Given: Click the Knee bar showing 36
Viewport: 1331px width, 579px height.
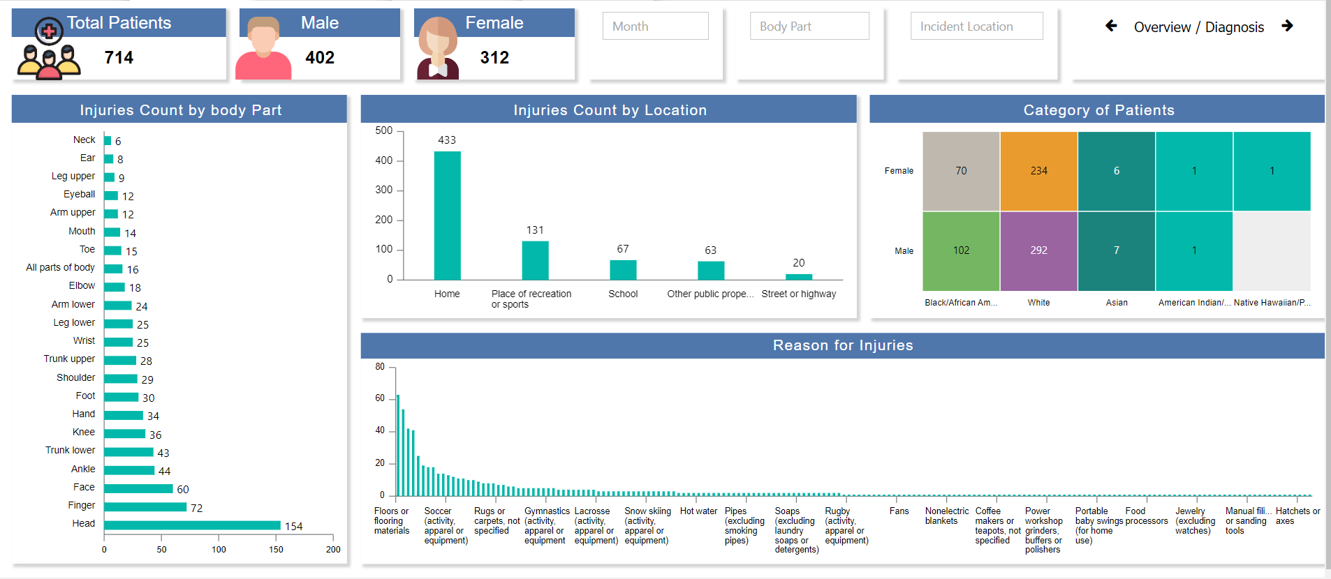Looking at the screenshot, I should [124, 434].
